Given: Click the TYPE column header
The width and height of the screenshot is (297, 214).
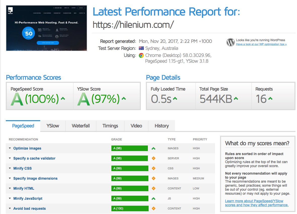Looking at the screenshot, I should click(172, 139).
